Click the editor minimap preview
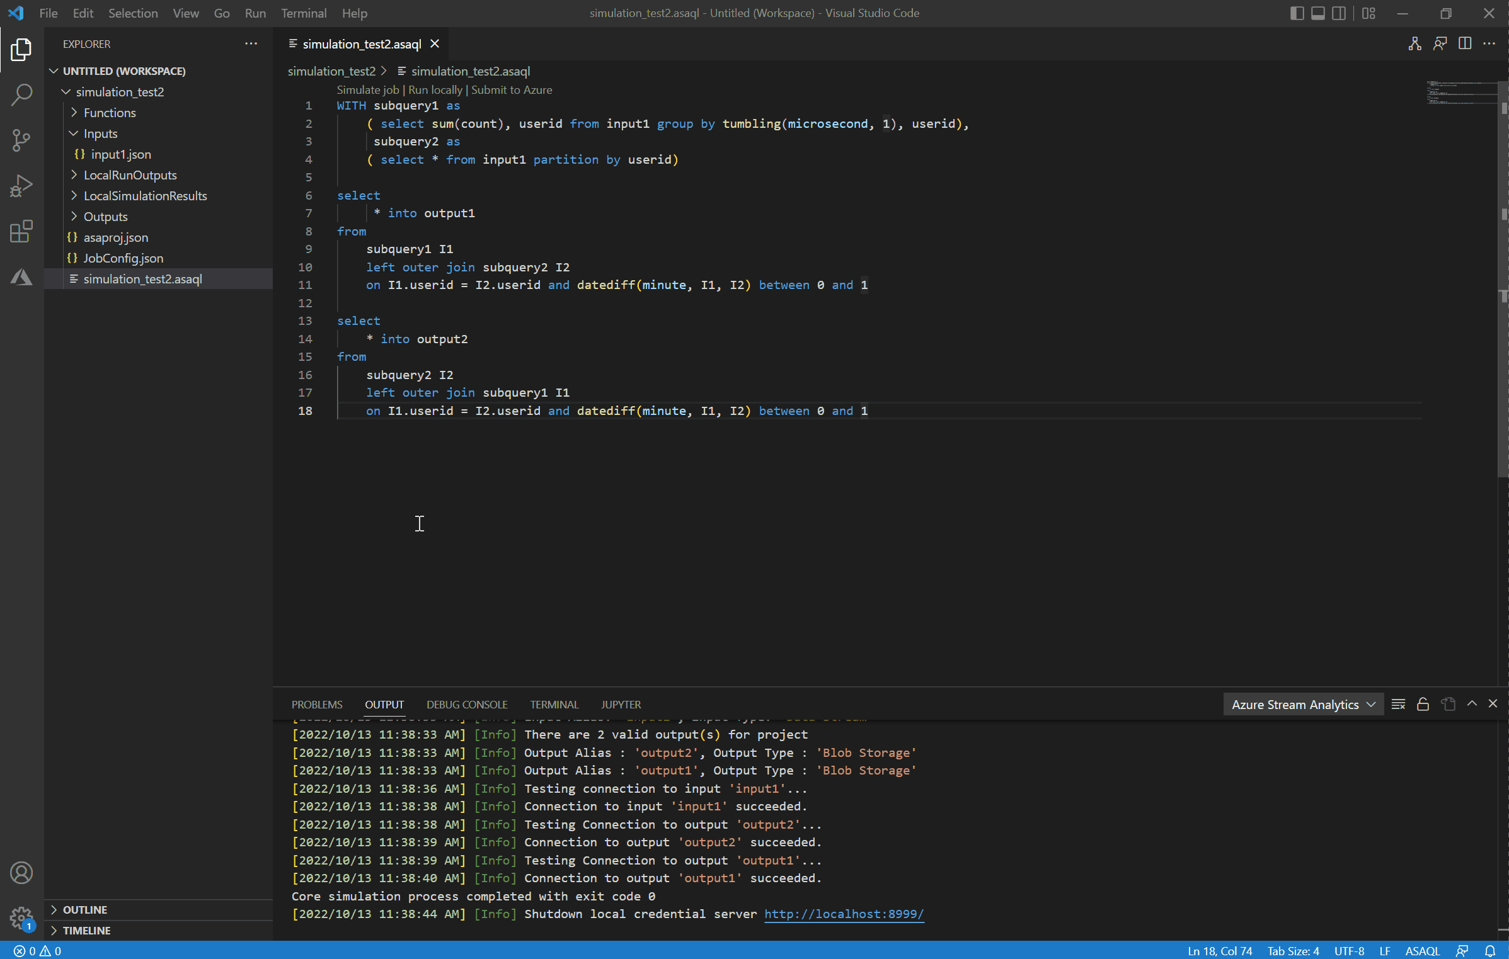1509x959 pixels. click(1460, 93)
